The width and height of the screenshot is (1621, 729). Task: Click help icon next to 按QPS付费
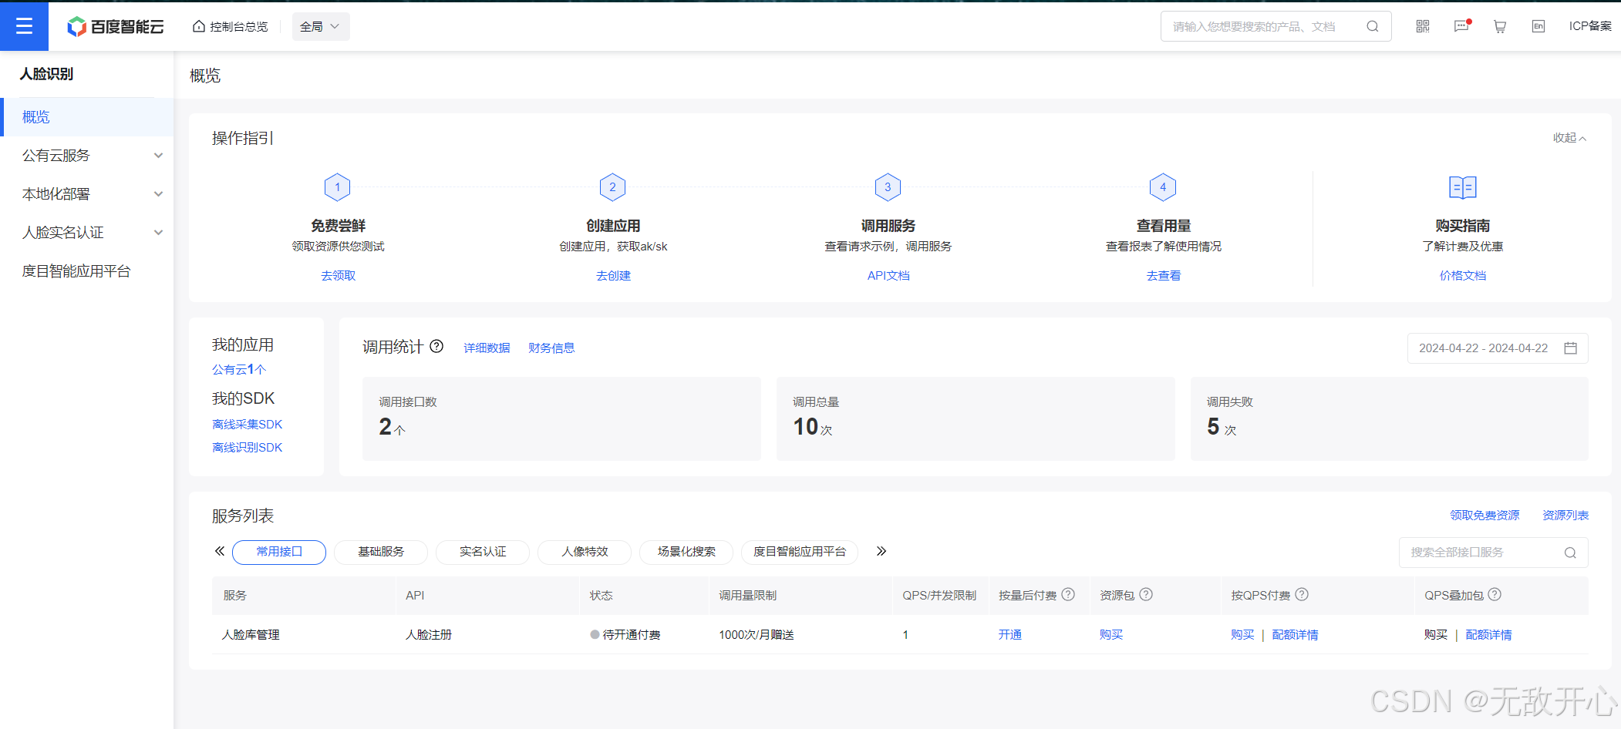coord(1302,594)
